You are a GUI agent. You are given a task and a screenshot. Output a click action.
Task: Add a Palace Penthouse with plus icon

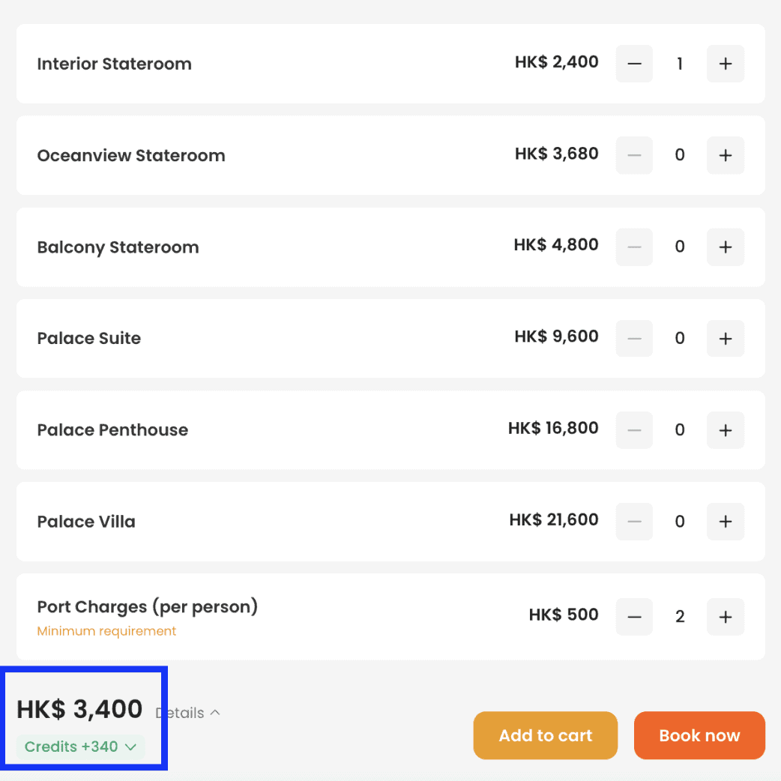point(725,429)
